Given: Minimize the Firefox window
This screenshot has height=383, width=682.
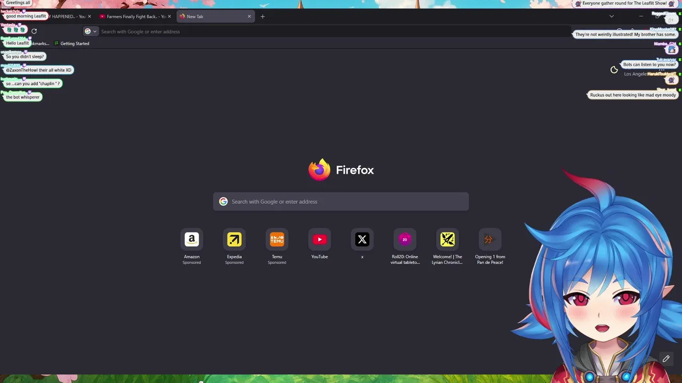Looking at the screenshot, I should pos(640,16).
